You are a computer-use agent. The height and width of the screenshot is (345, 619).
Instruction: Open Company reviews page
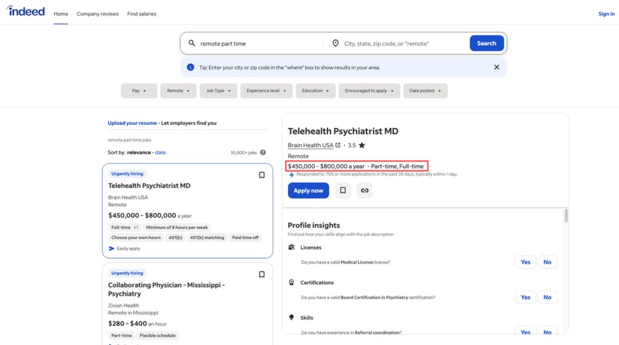[x=97, y=14]
